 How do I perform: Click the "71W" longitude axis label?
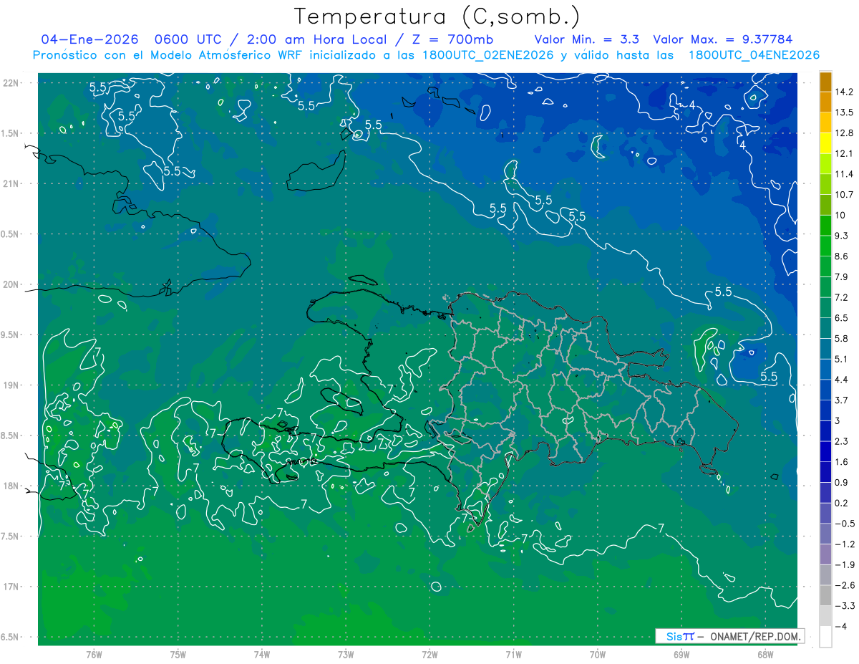513,655
